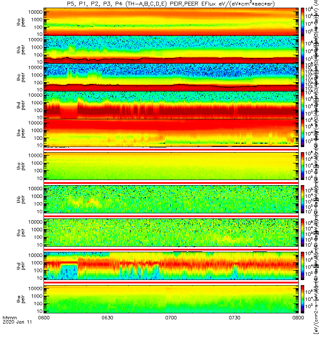
Task: Click the 0700 time axis label
Action: pos(171,318)
